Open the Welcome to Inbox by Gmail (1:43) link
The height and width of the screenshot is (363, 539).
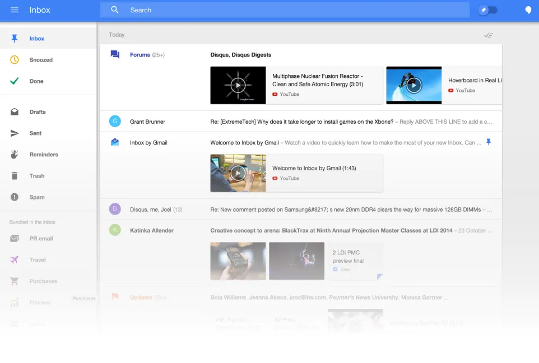(x=314, y=168)
